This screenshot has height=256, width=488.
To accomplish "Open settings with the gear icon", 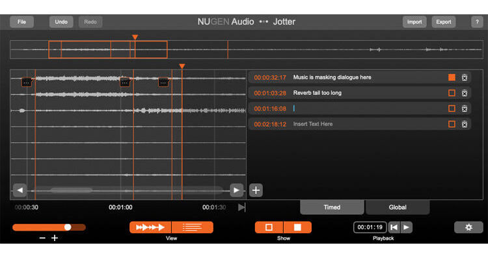I will click(468, 227).
